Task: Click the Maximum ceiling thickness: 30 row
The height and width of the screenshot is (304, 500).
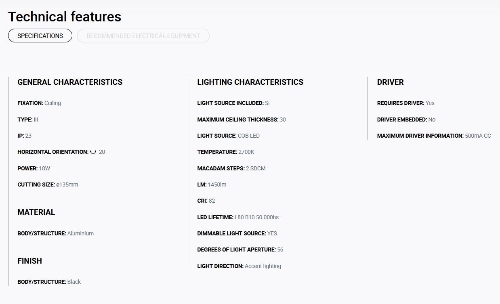Action: [241, 120]
